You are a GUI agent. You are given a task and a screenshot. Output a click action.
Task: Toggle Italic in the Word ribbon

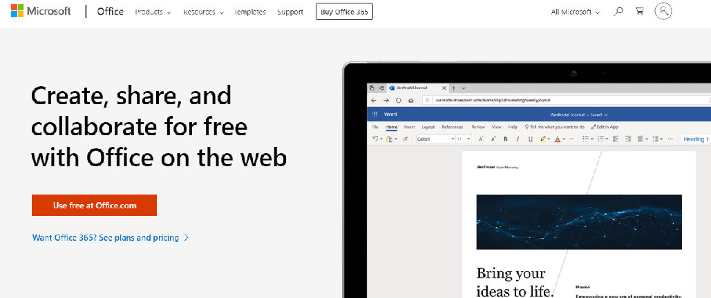click(518, 139)
